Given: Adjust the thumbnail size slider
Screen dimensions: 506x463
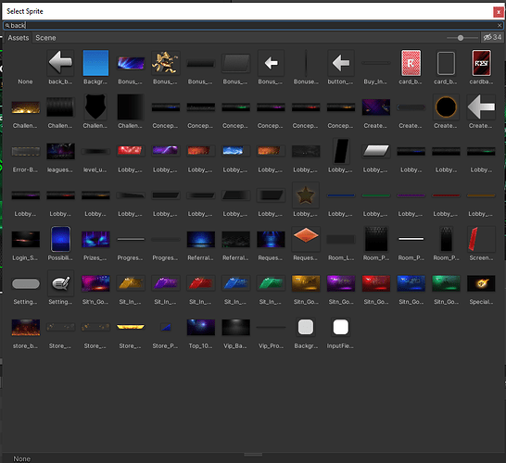Looking at the screenshot, I should (461, 38).
